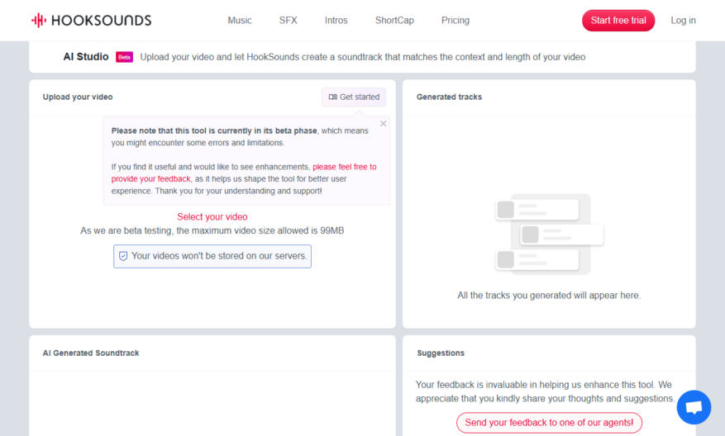Viewport: 725px width, 436px height.
Task: Click the Start free trial button
Action: (618, 21)
